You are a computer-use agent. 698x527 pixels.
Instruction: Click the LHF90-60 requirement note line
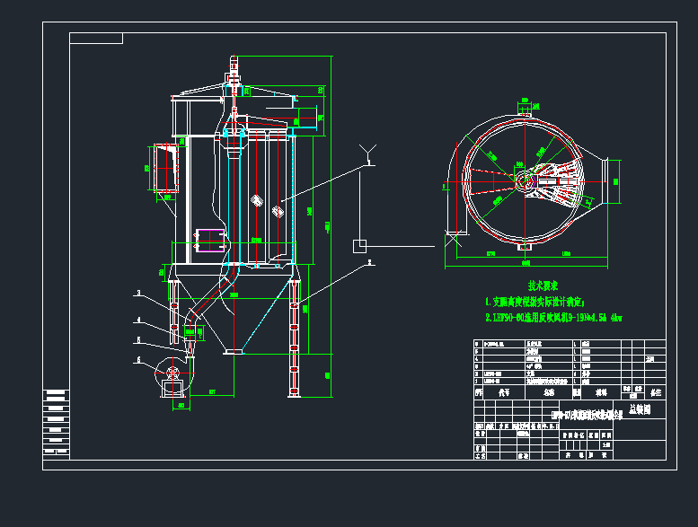(x=554, y=318)
